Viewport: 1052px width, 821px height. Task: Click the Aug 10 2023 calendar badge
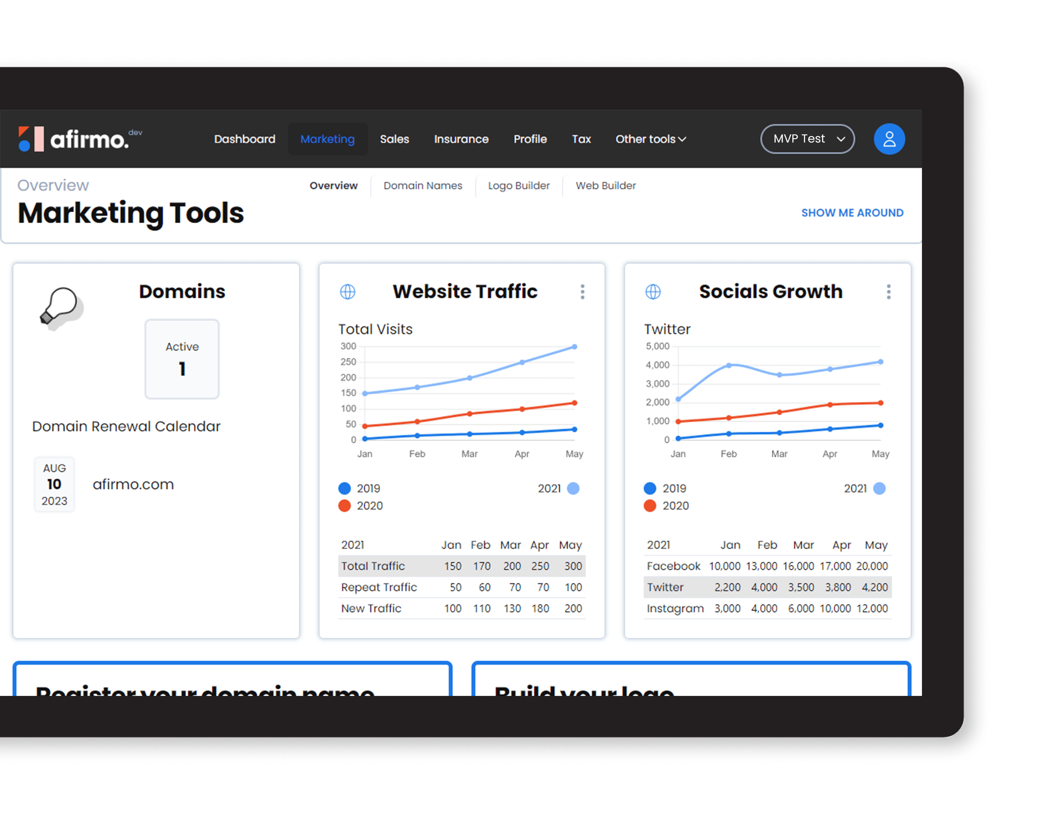coord(55,484)
